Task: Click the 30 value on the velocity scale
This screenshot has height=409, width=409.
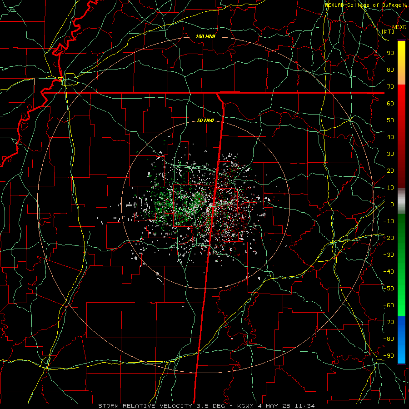Action: click(x=390, y=154)
